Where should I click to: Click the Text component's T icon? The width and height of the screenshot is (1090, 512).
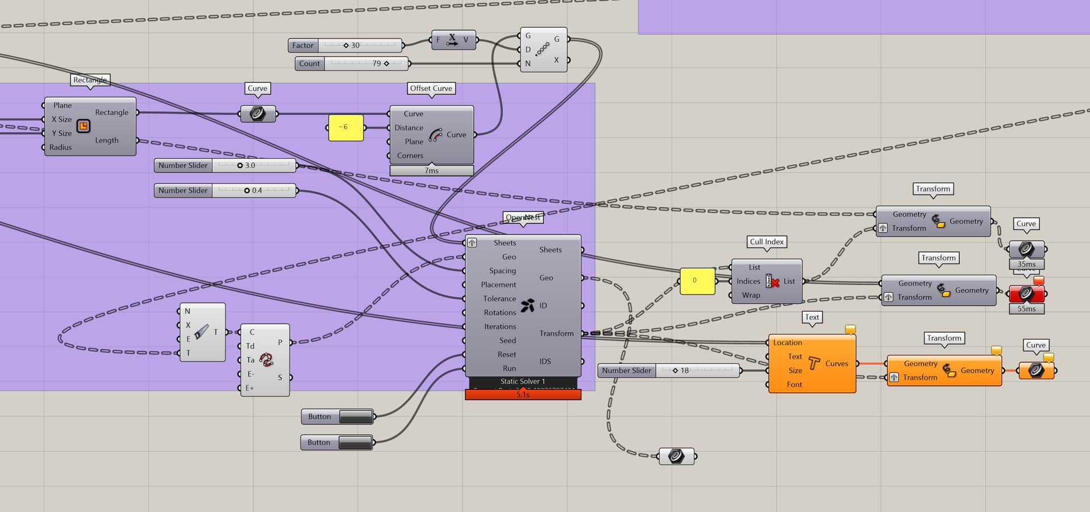pos(814,363)
